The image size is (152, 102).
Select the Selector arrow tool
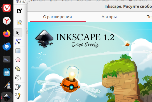tap(18, 33)
